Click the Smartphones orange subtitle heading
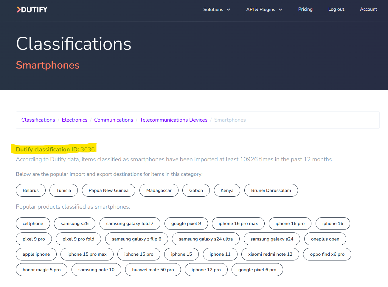Image resolution: width=388 pixels, height=287 pixels. coord(48,65)
